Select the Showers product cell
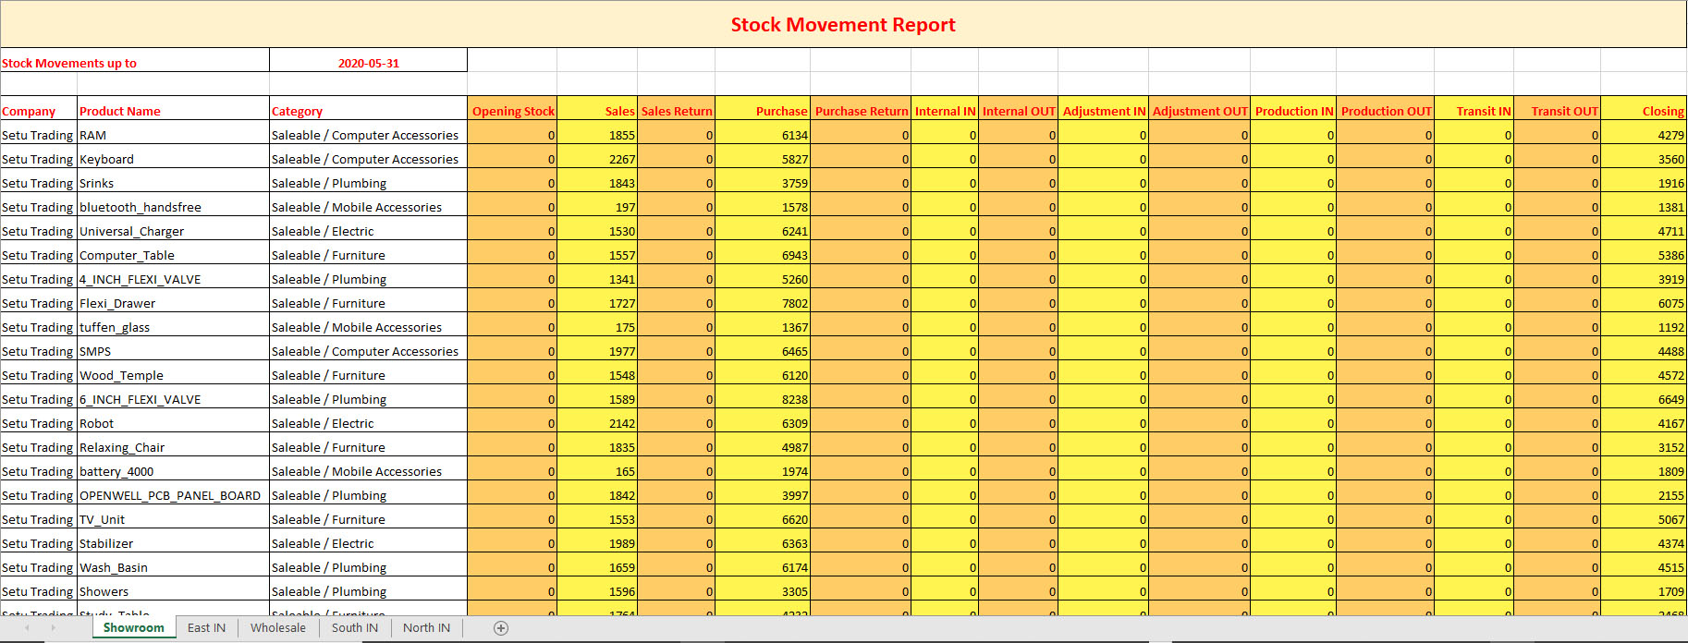1688x643 pixels. (173, 588)
